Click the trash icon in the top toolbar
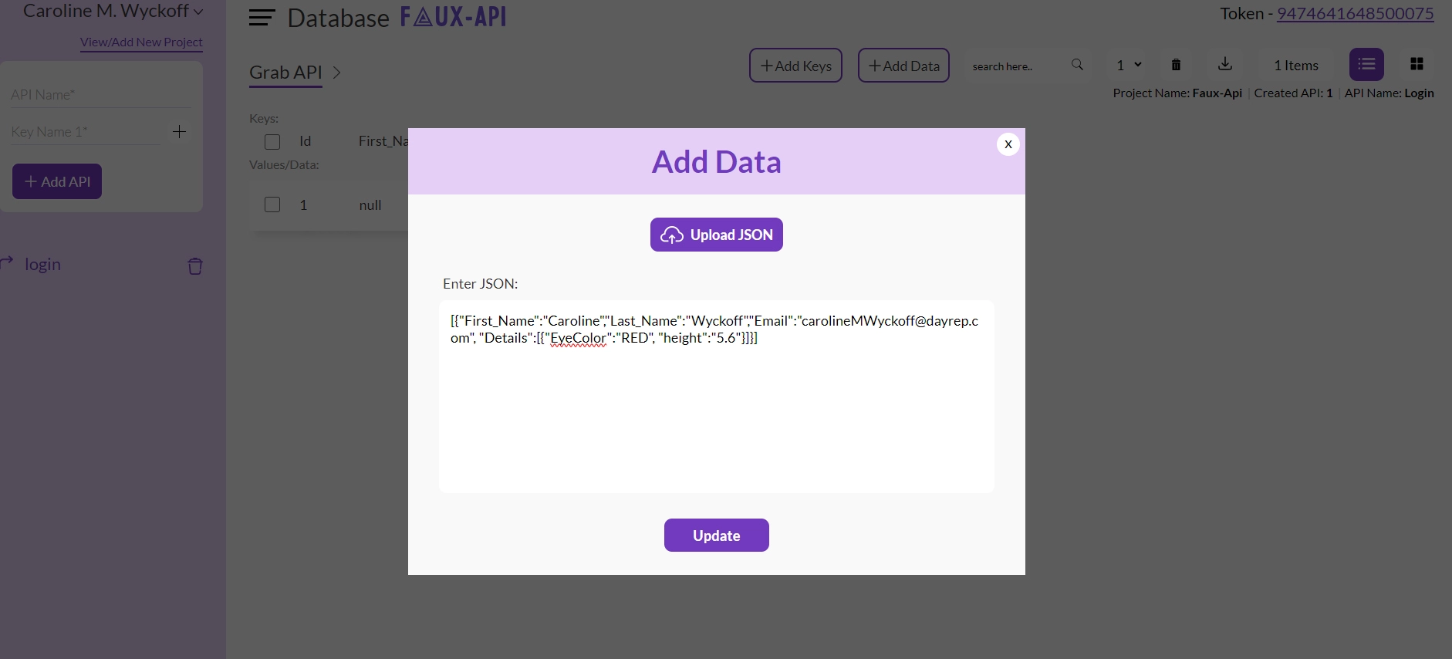 click(1176, 65)
